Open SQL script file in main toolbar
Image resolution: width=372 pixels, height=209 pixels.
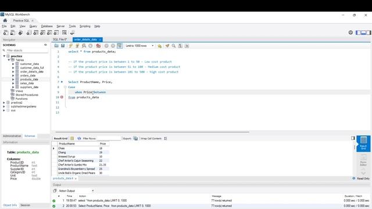tap(13, 33)
